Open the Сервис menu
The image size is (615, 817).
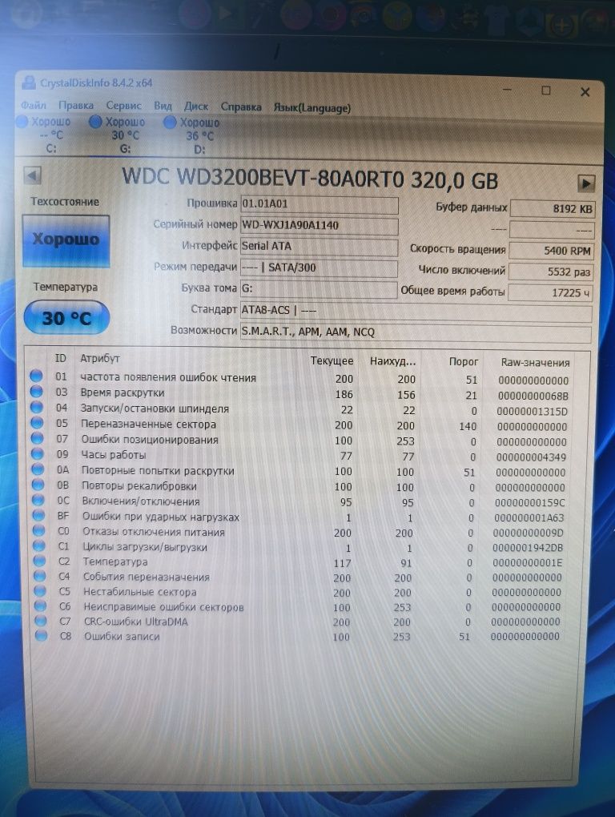[x=124, y=106]
